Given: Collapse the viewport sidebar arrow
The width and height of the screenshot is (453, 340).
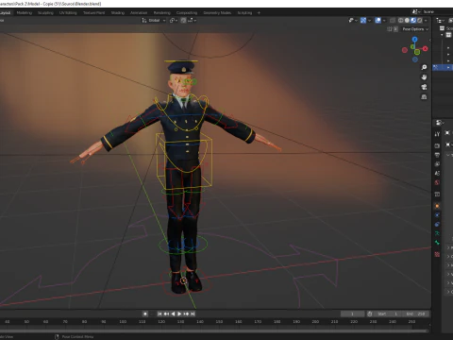Looking at the screenshot, I should click(429, 40).
